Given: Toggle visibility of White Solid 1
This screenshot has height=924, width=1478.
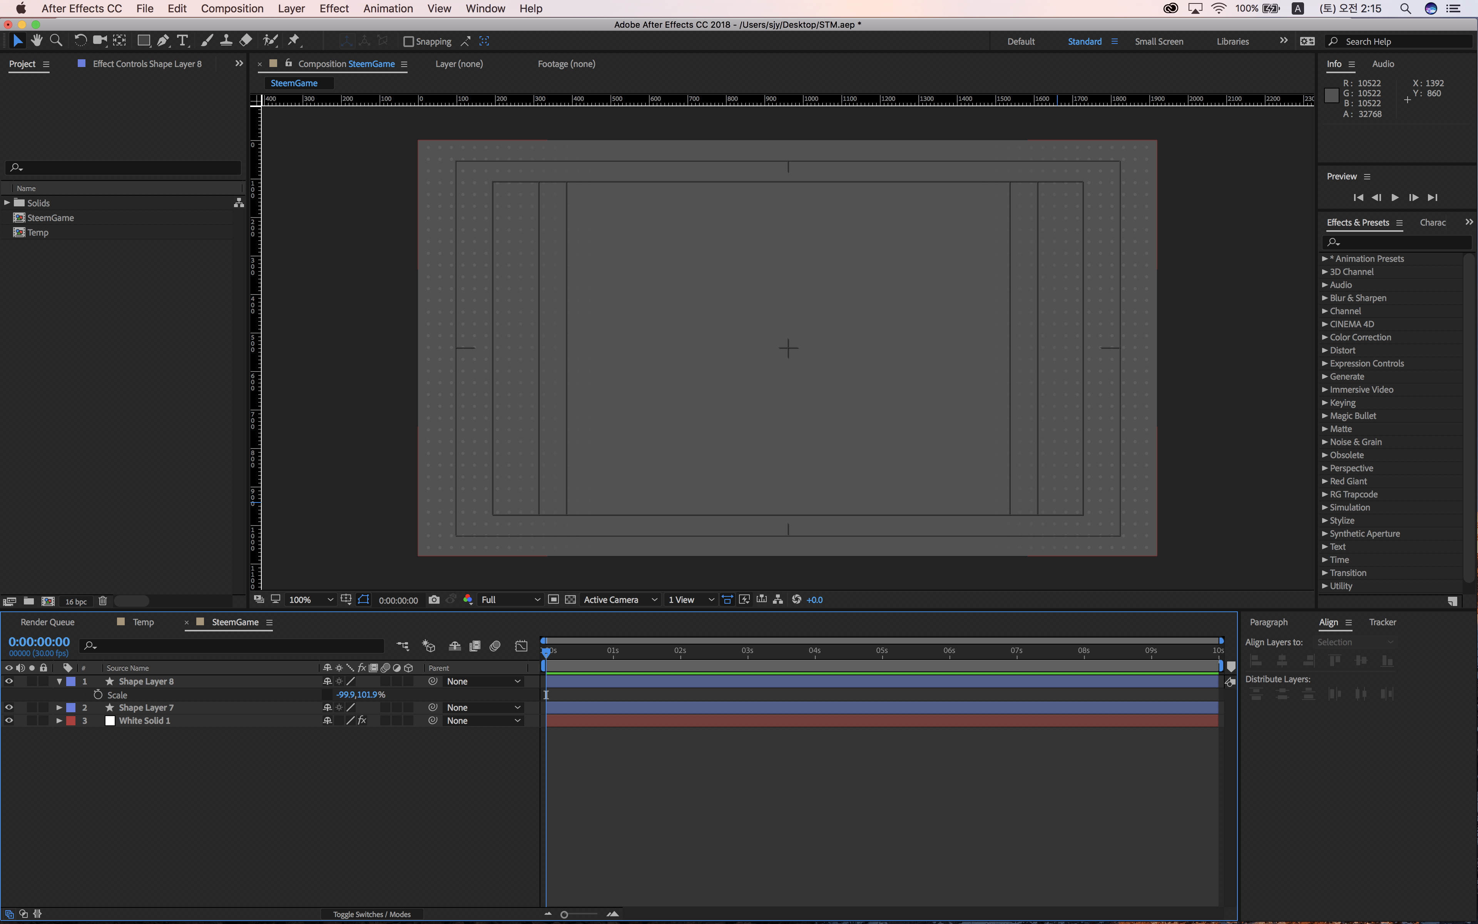Looking at the screenshot, I should click(x=8, y=720).
